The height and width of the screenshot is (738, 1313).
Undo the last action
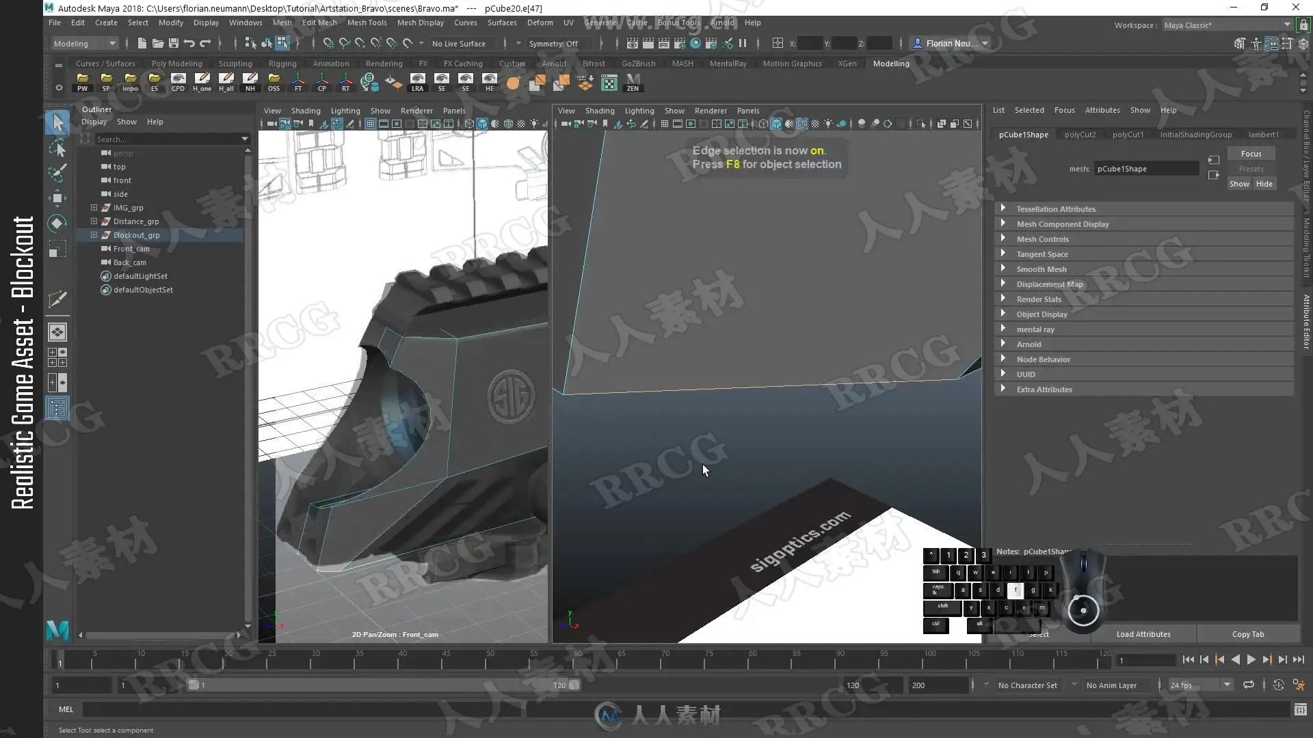[189, 43]
